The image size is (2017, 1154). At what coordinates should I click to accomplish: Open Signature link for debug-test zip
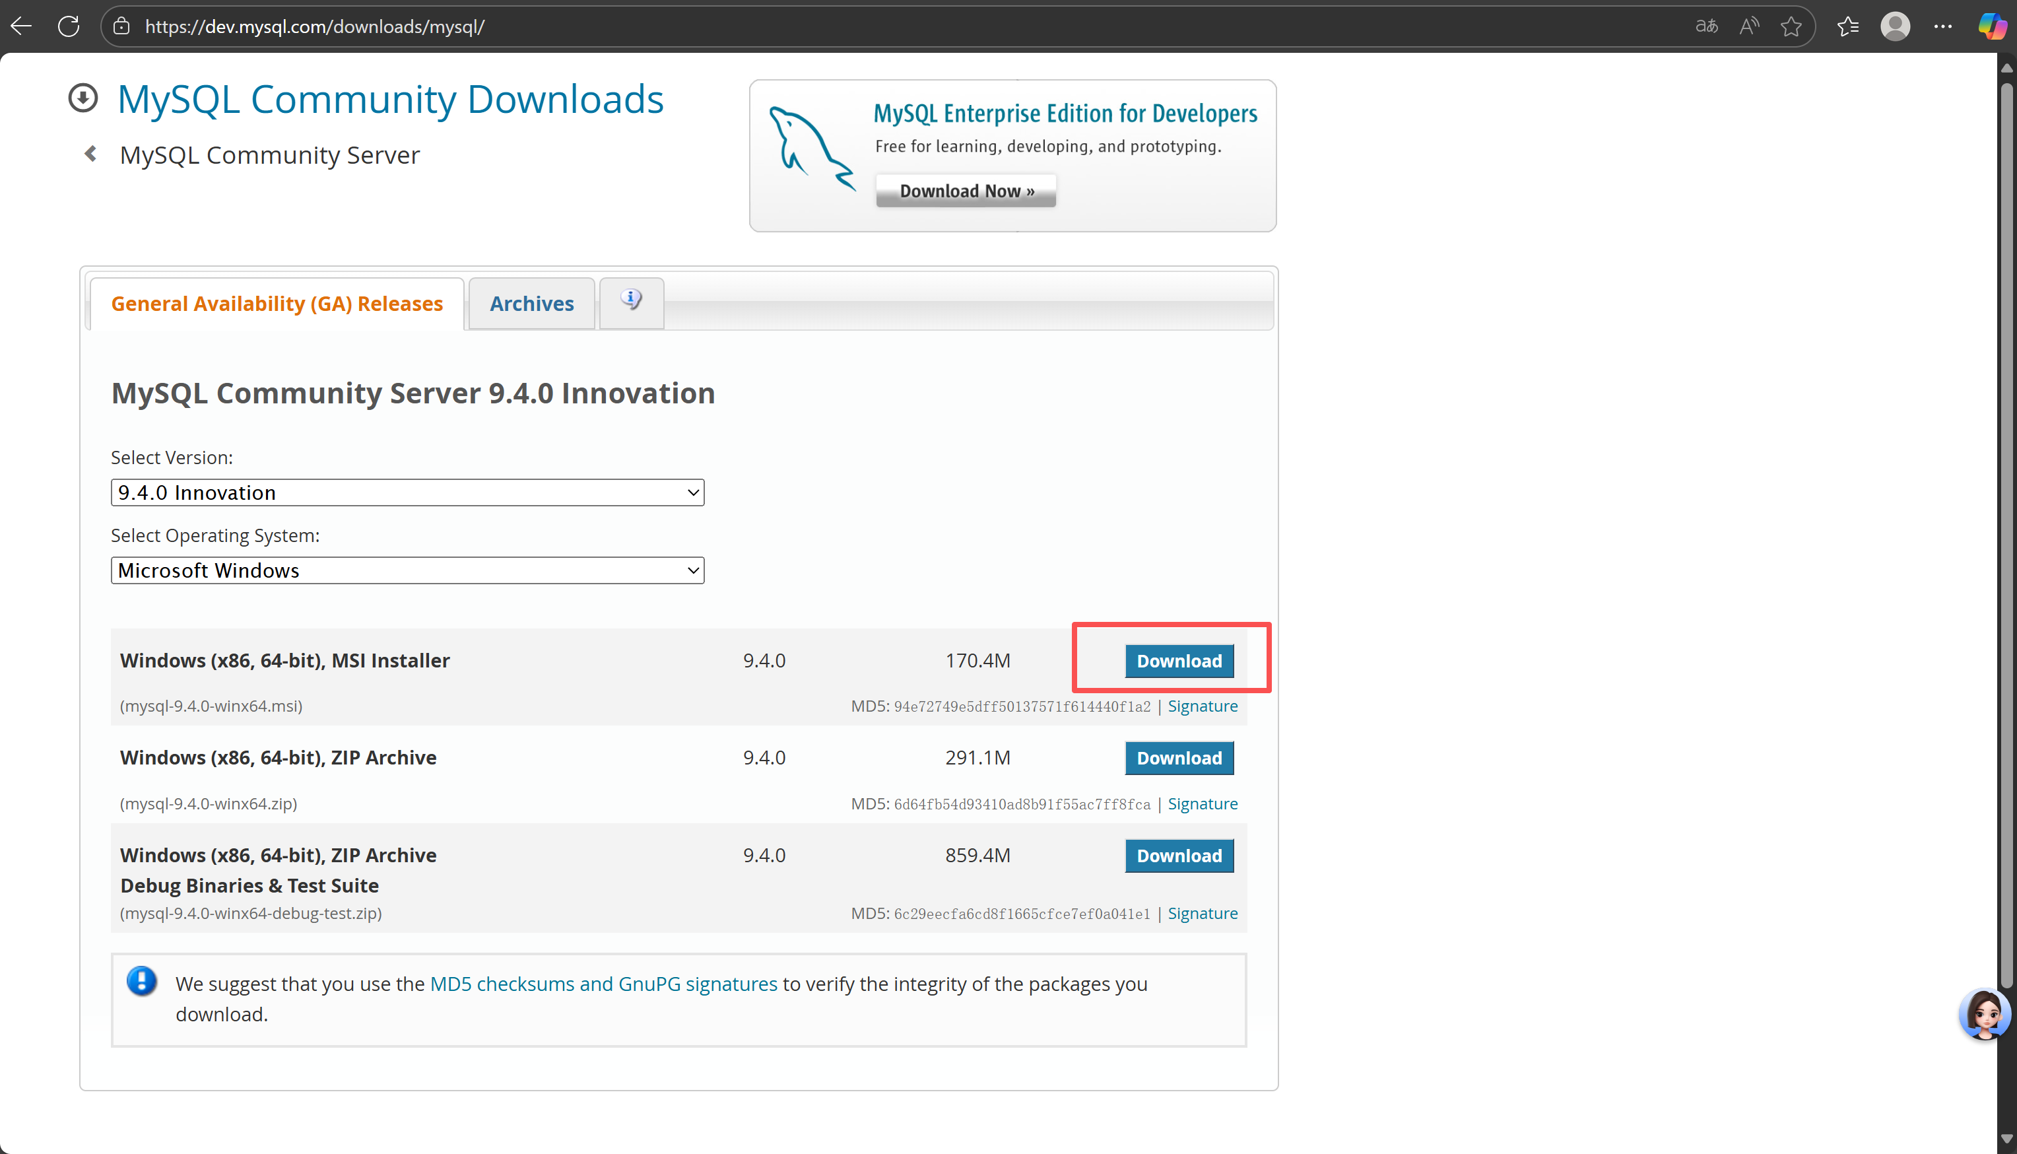1202,912
